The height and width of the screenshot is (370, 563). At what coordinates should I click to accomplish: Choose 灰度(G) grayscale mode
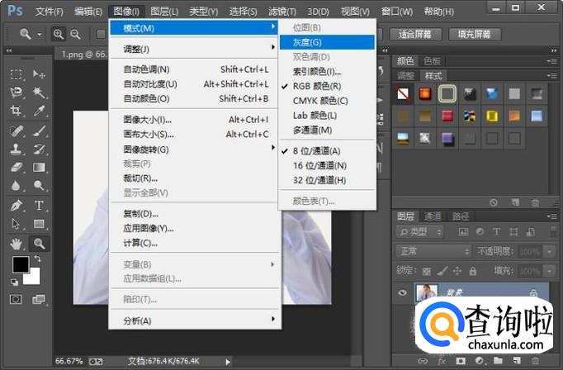coord(306,41)
